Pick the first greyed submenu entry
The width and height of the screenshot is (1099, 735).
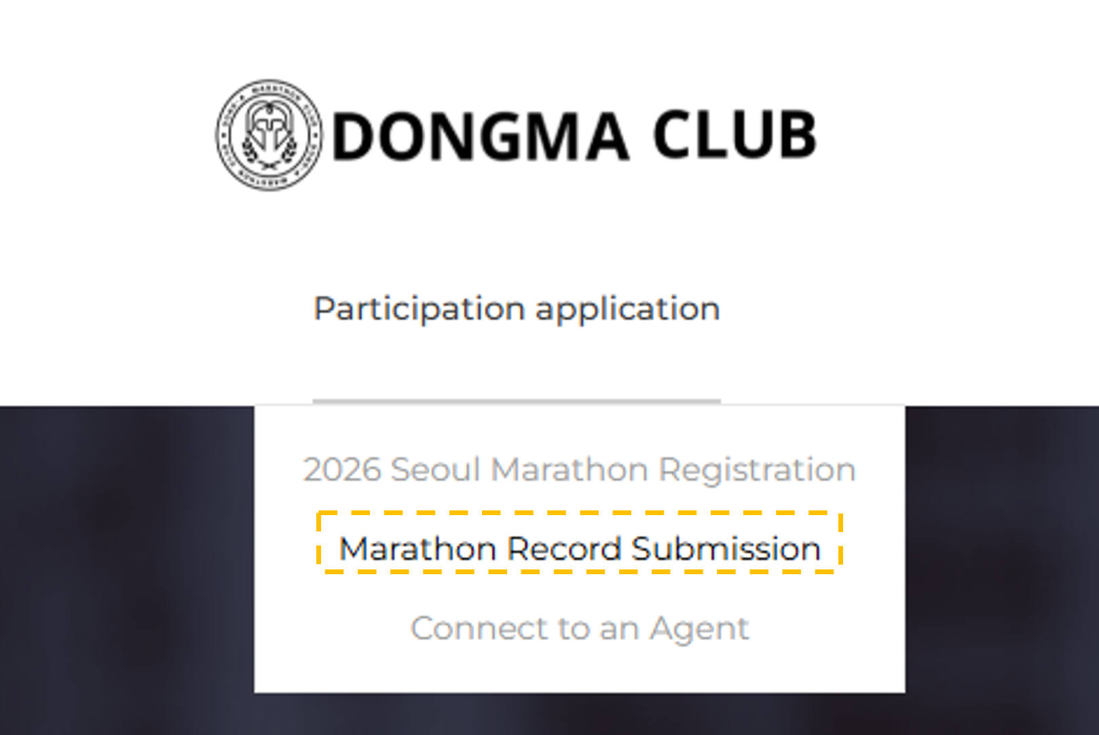(x=579, y=470)
